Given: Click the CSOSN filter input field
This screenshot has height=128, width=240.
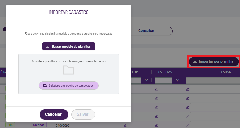Looking at the screenshot, I should pos(213,80).
